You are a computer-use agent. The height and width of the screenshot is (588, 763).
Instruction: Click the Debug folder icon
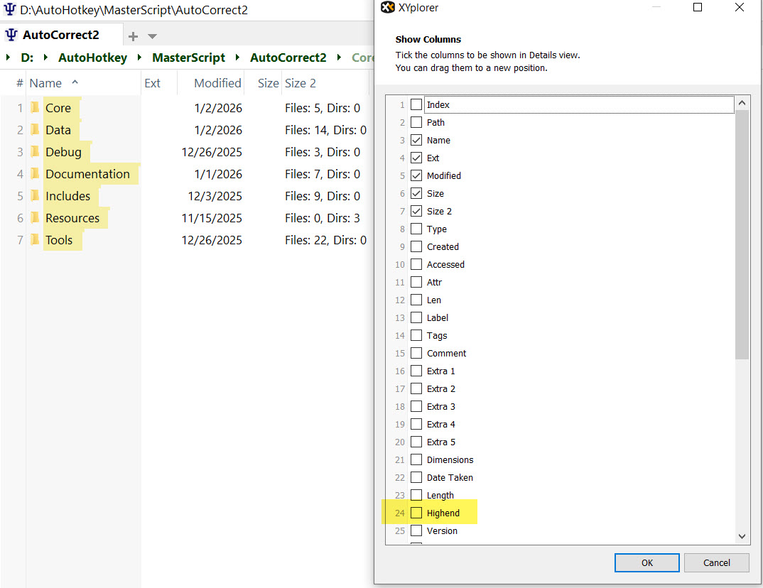[x=35, y=152]
